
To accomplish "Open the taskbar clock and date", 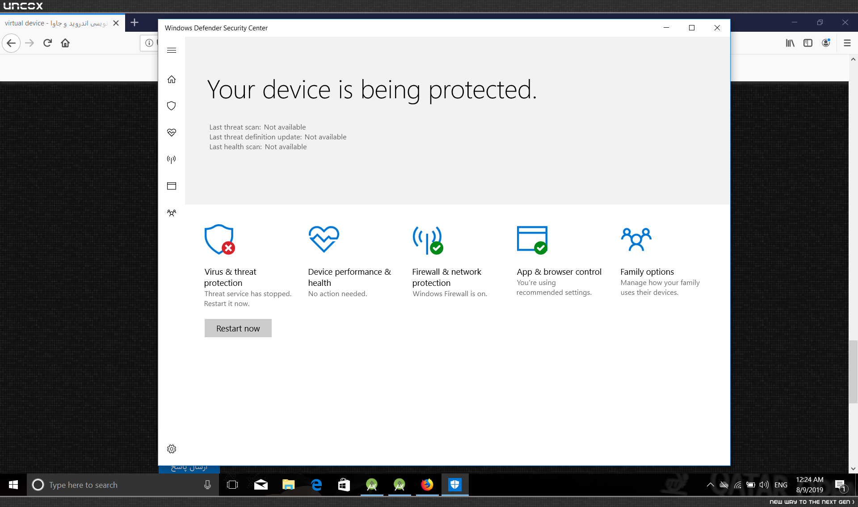I will click(810, 485).
